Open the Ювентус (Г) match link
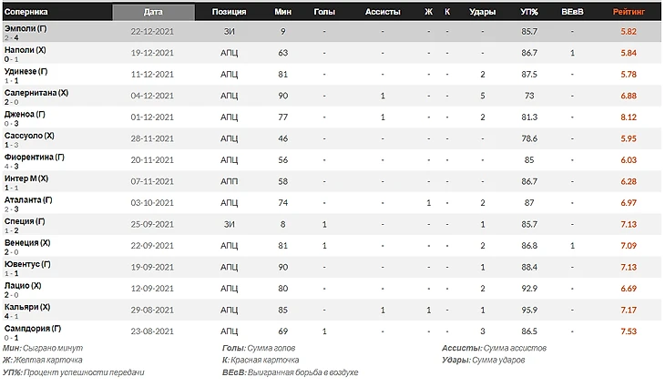Screen dimensions: 665x387 (x=27, y=264)
